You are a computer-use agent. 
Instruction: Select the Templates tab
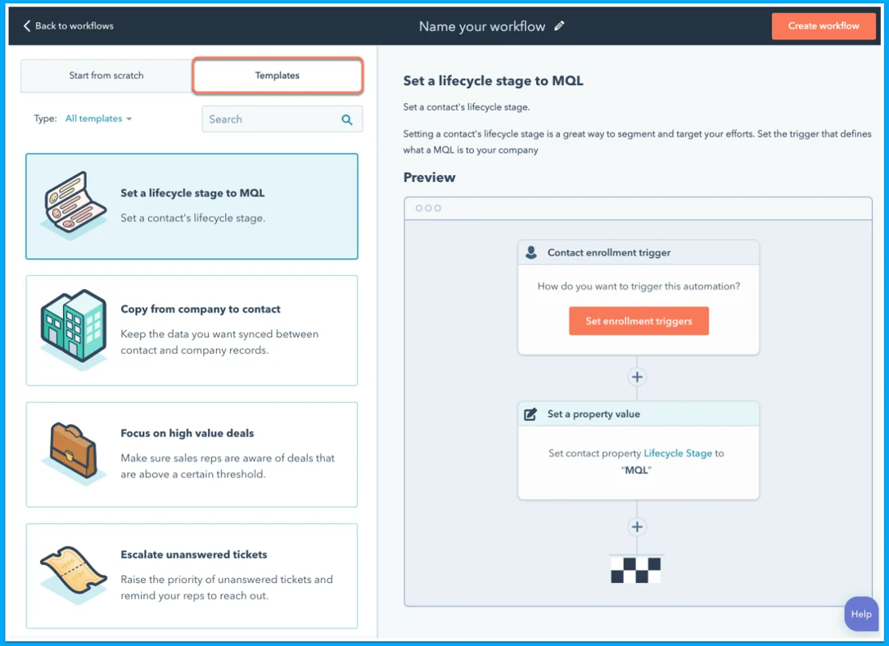point(277,75)
